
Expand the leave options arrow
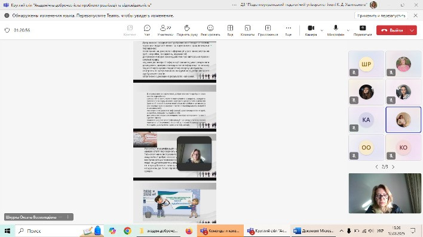412,30
